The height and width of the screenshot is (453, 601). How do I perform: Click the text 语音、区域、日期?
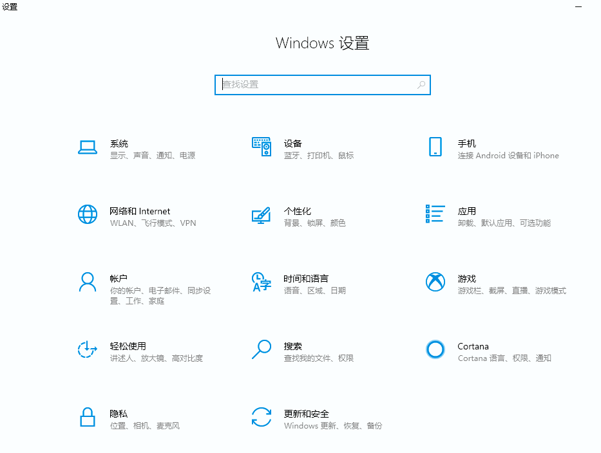coord(315,291)
